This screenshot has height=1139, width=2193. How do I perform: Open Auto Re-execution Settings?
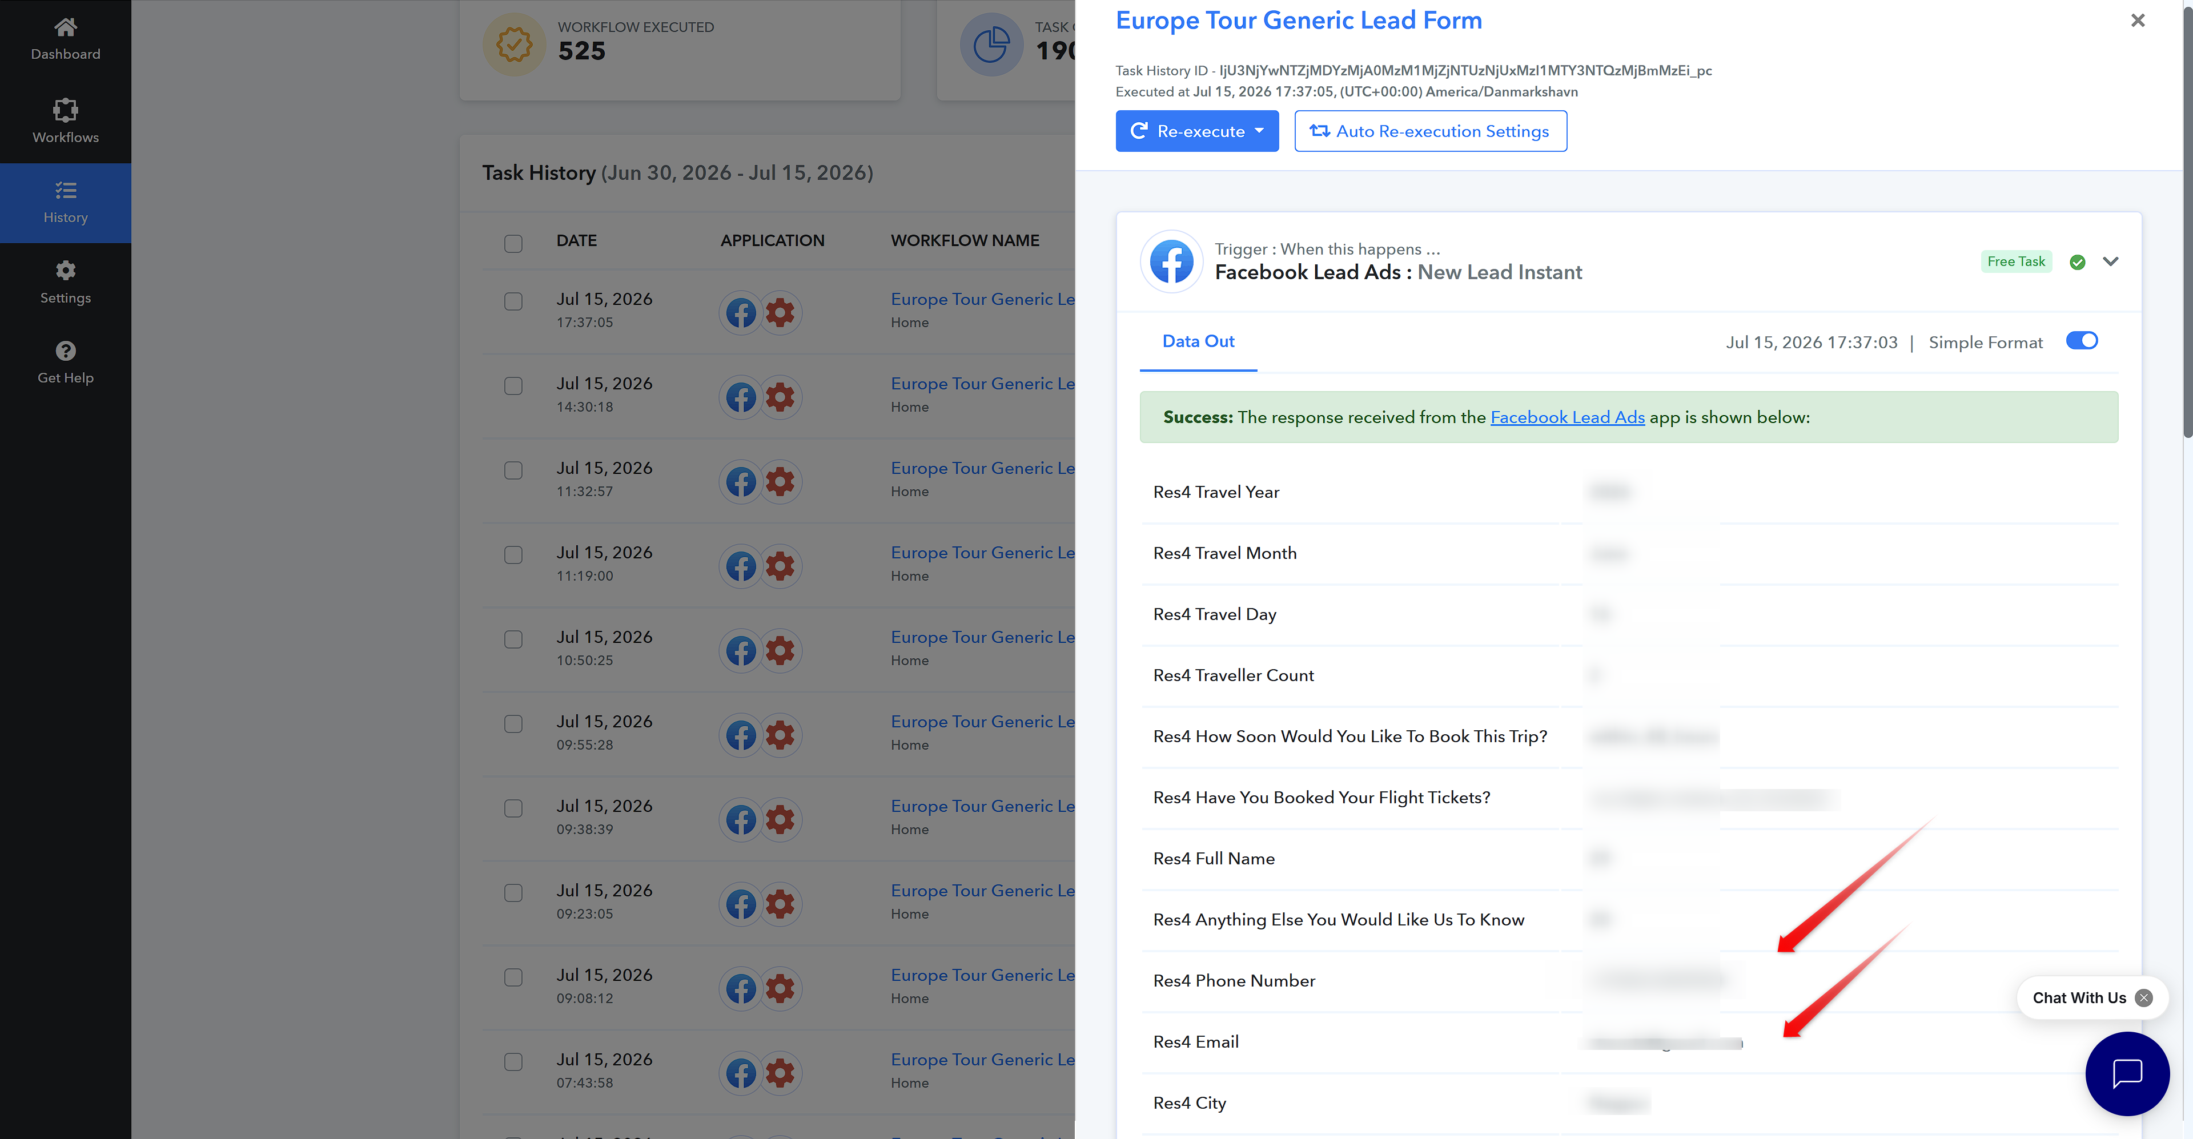[x=1430, y=131]
